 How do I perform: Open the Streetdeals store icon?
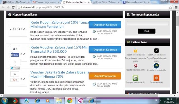coord(156,78)
